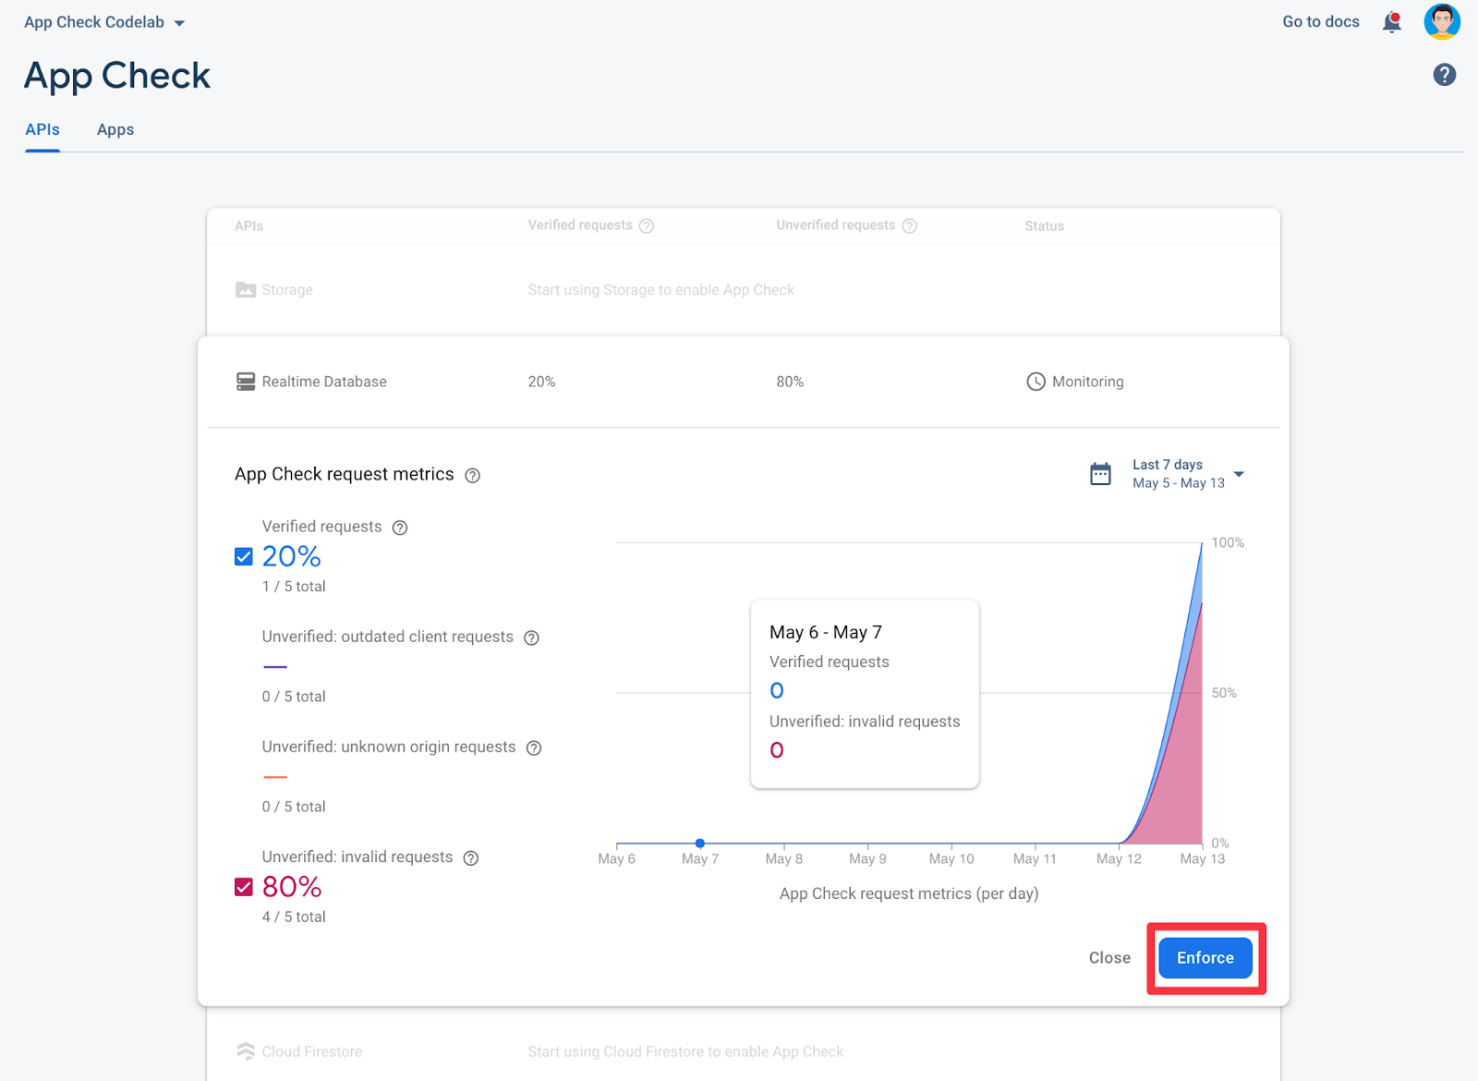Click the Enforce button
Screen dimensions: 1478x1081
coord(1205,958)
